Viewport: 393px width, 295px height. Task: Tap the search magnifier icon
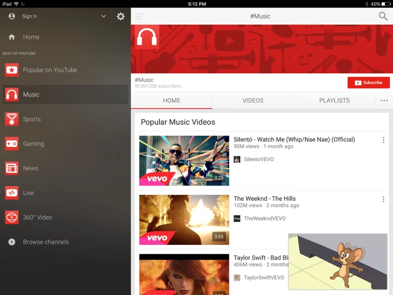click(x=383, y=16)
